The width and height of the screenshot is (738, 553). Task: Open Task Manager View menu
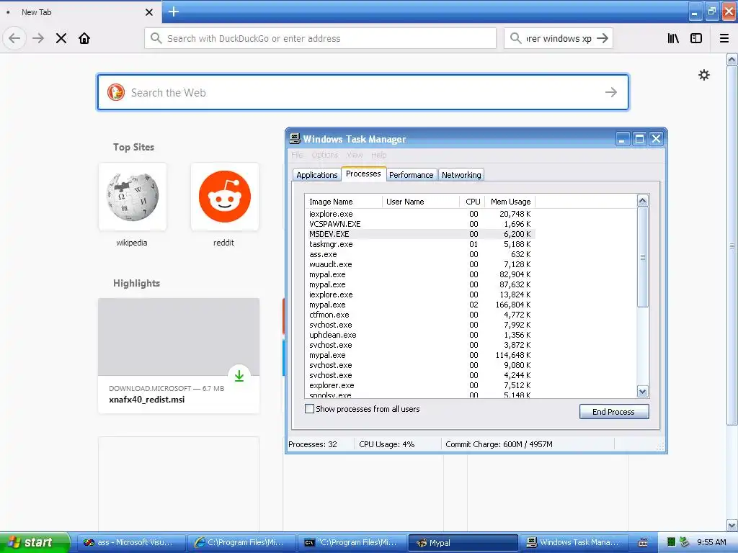[355, 155]
